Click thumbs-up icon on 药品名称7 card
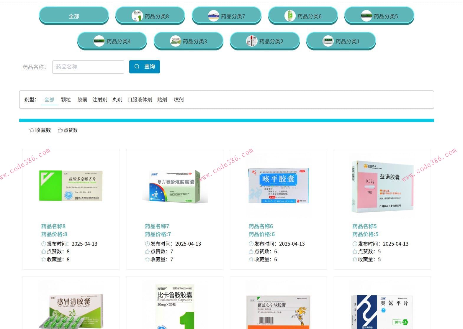 tap(147, 251)
